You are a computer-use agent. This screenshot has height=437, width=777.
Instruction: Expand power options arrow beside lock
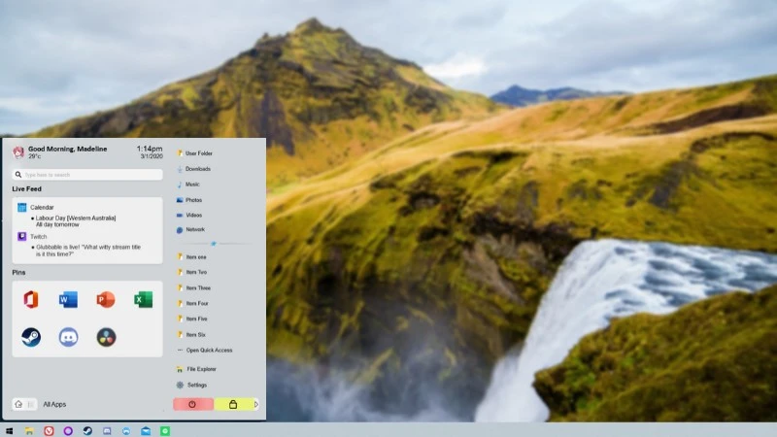[x=256, y=404]
